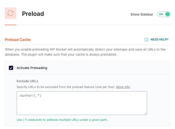Click the /author/(.*) entry line
175x129 pixels.
pyautogui.click(x=30, y=96)
